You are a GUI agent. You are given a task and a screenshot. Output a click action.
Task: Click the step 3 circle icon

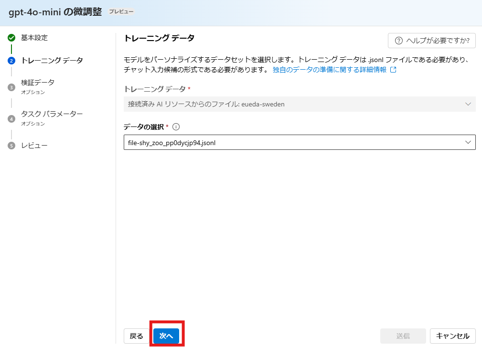[11, 87]
